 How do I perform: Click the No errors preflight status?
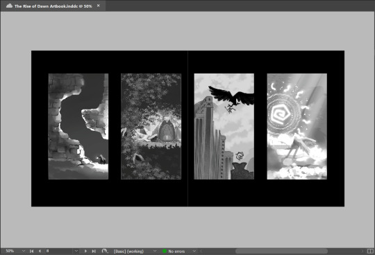tap(176, 252)
